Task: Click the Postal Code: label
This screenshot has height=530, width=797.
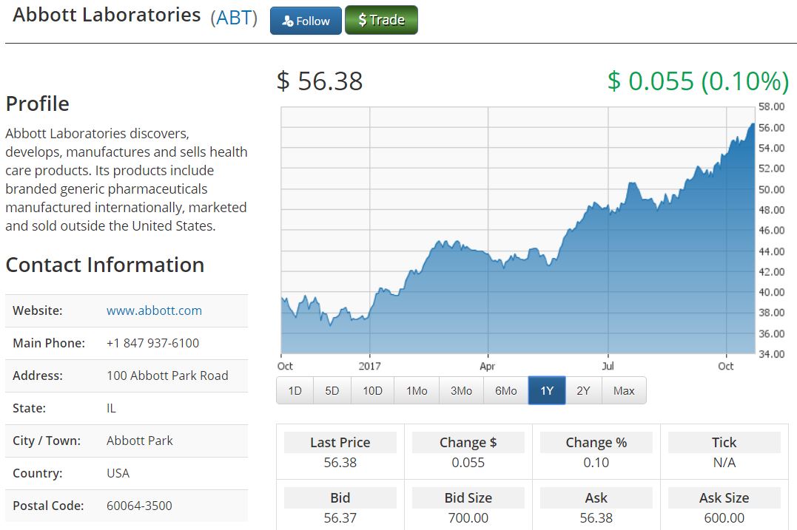Action: click(48, 506)
